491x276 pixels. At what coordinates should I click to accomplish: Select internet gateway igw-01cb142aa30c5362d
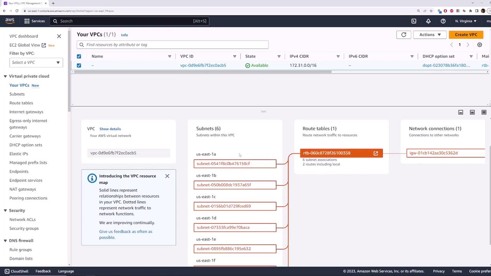tap(446, 153)
